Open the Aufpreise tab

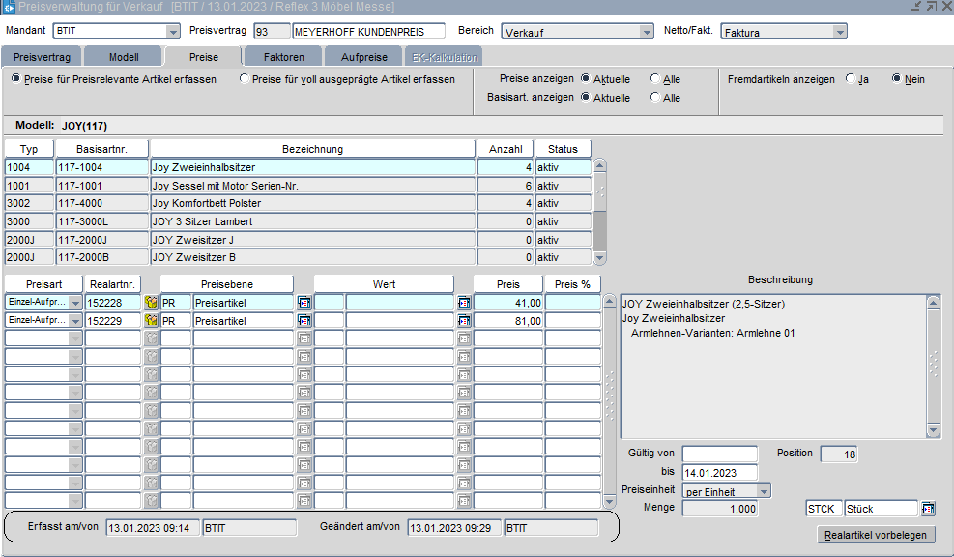pos(363,57)
